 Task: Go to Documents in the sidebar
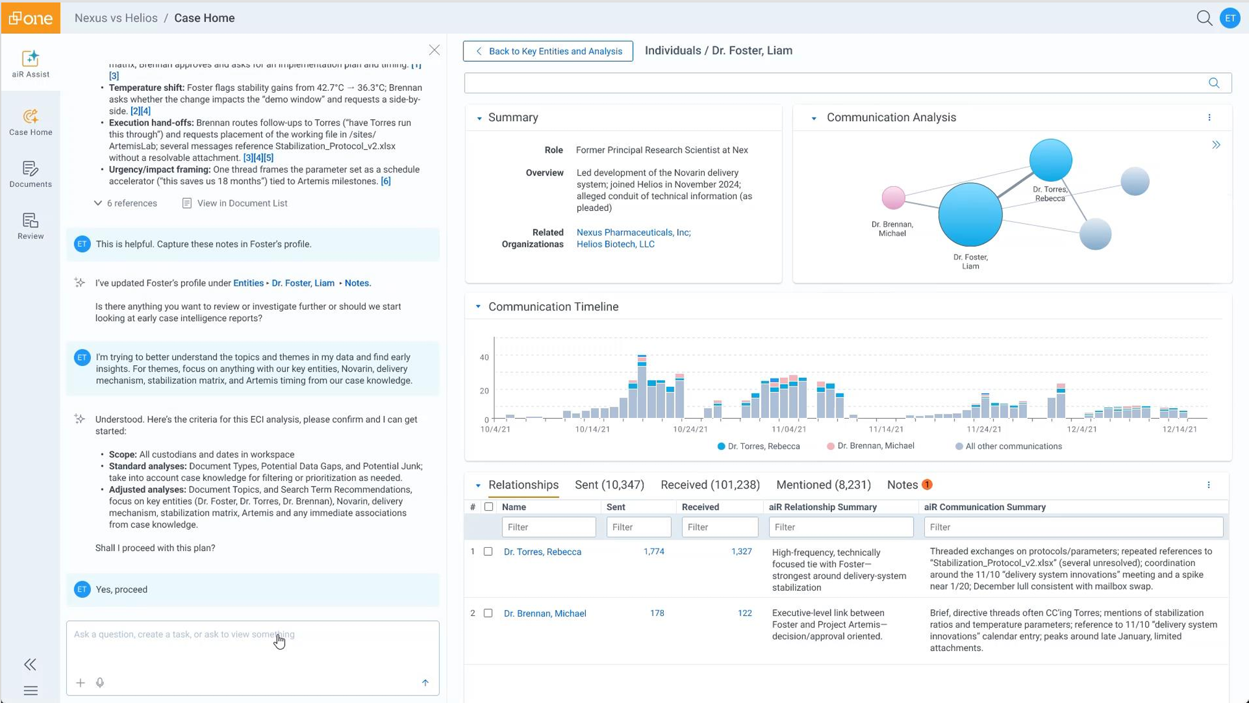(x=30, y=174)
